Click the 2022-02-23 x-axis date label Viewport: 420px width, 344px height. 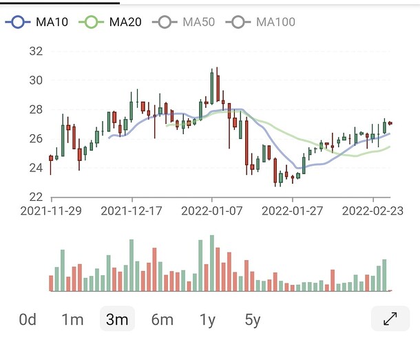(372, 211)
